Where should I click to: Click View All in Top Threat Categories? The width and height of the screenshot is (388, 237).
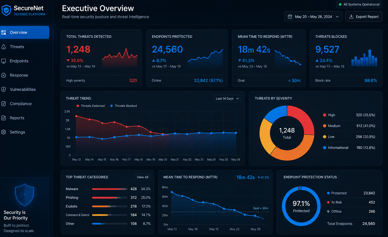[x=142, y=177]
